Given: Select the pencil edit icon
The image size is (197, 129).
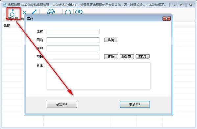Looking at the screenshot, I should click(x=34, y=12).
